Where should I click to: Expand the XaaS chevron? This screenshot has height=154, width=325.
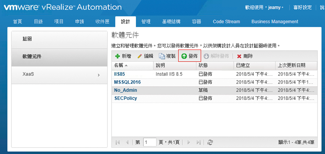click(x=99, y=75)
